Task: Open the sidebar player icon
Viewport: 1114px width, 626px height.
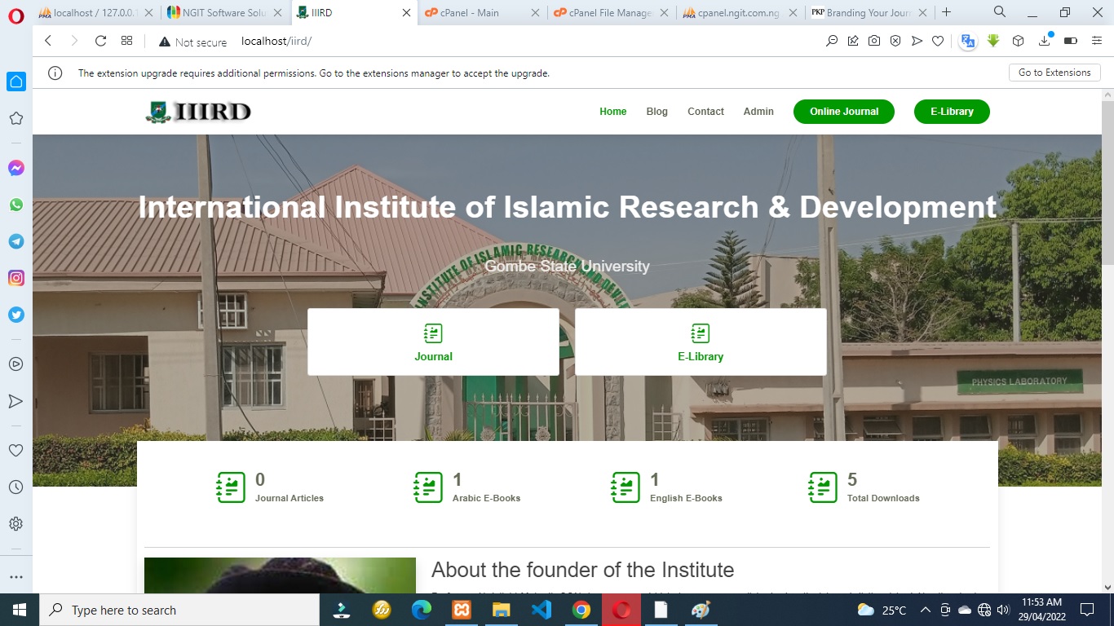Action: tap(16, 364)
